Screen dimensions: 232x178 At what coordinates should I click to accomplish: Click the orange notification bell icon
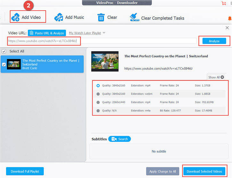pyautogui.click(x=230, y=19)
